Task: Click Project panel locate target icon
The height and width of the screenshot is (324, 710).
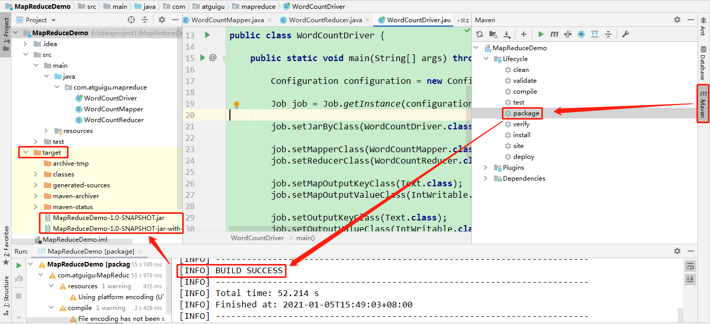Action: [x=131, y=20]
